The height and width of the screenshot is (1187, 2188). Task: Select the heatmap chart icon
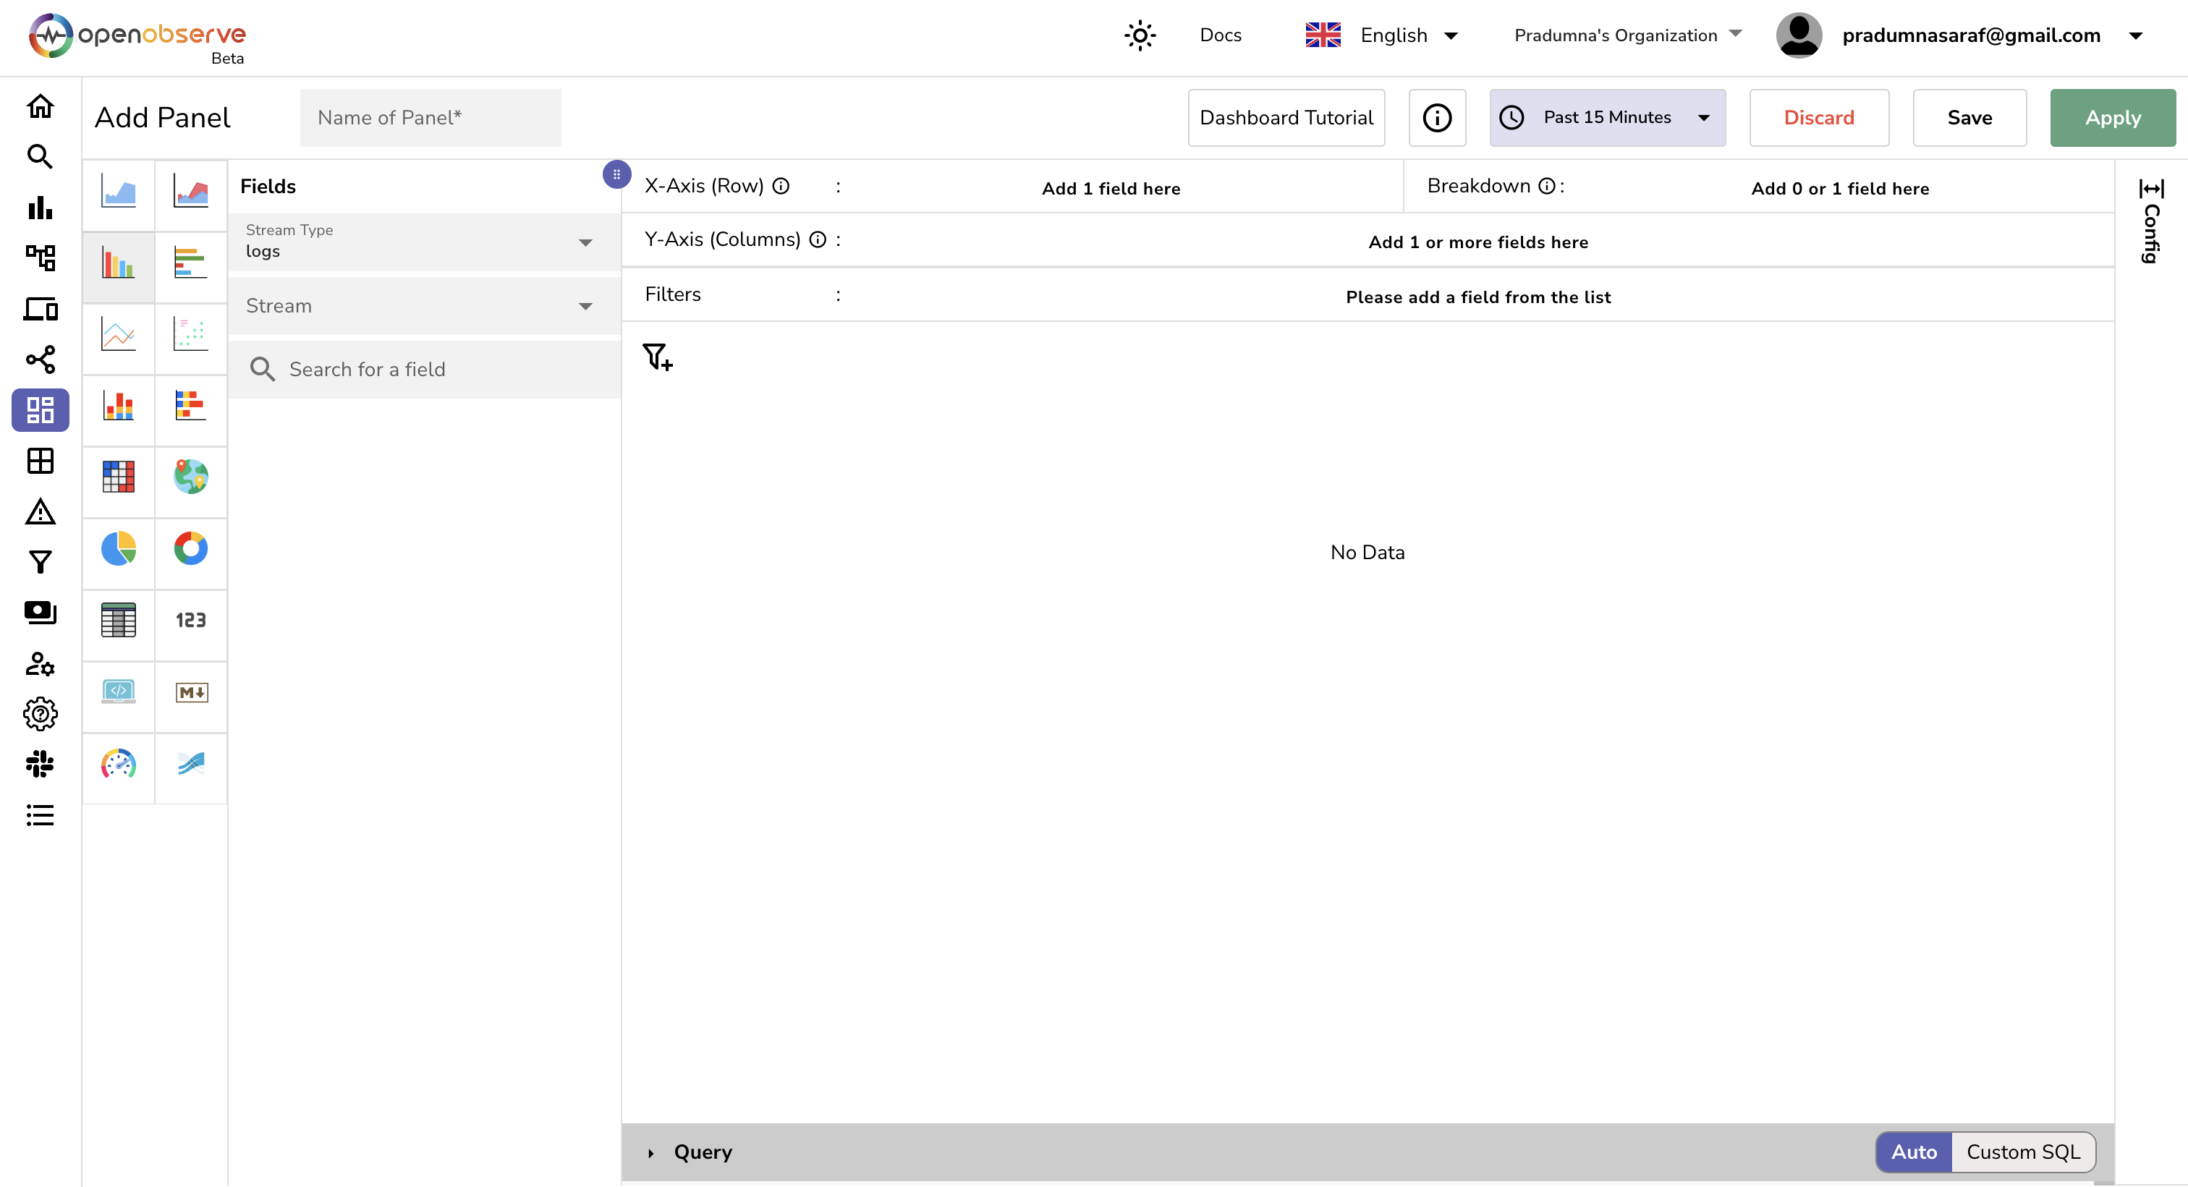pos(118,477)
